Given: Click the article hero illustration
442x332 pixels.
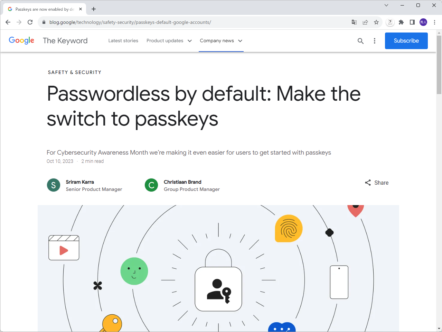Looking at the screenshot, I should tap(218, 268).
